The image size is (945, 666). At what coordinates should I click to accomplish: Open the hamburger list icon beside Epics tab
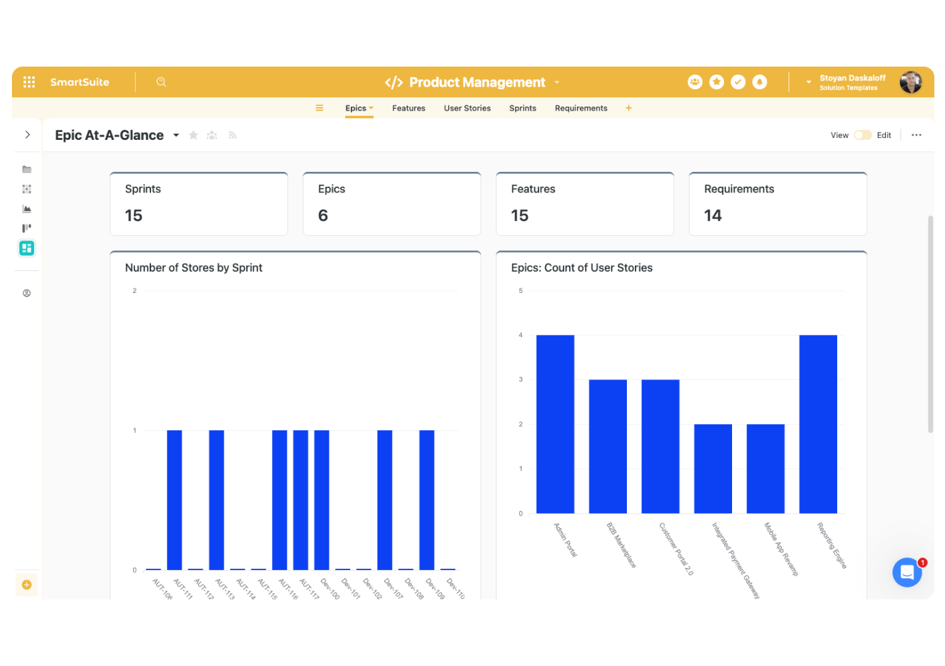[x=319, y=108]
